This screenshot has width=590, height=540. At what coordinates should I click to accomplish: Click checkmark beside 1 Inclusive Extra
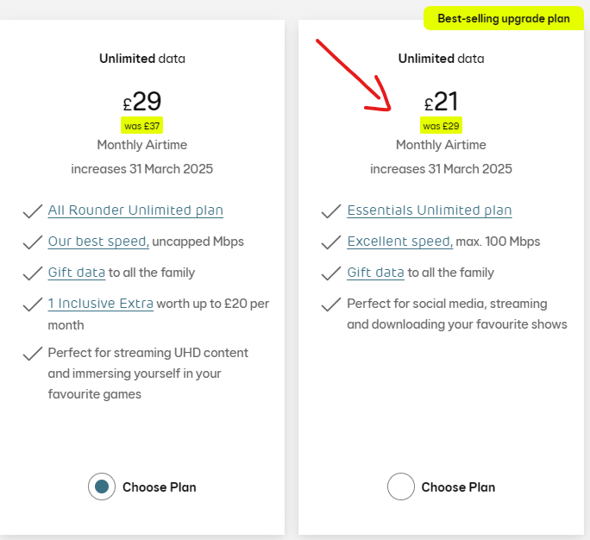click(33, 305)
